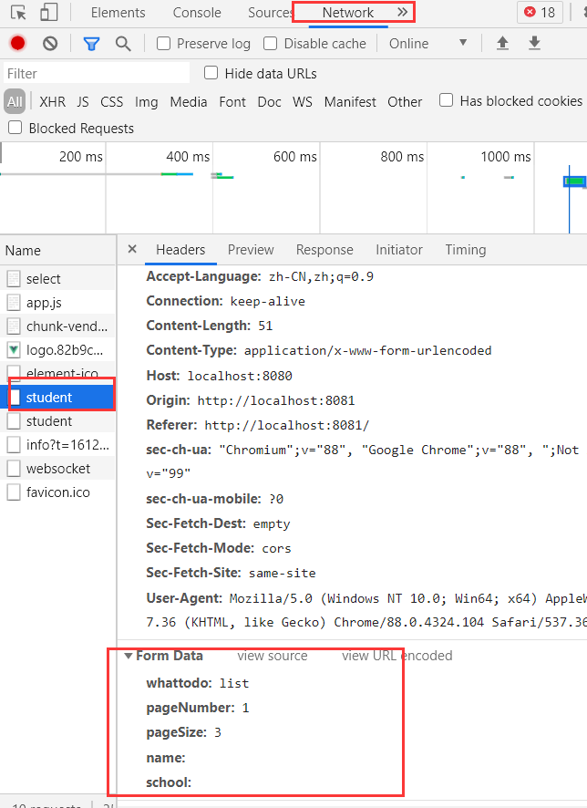Focus the Filter text field
Viewport: 587px width, 808px height.
97,73
